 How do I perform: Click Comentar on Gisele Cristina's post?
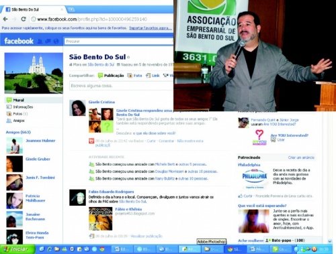coord(166,141)
